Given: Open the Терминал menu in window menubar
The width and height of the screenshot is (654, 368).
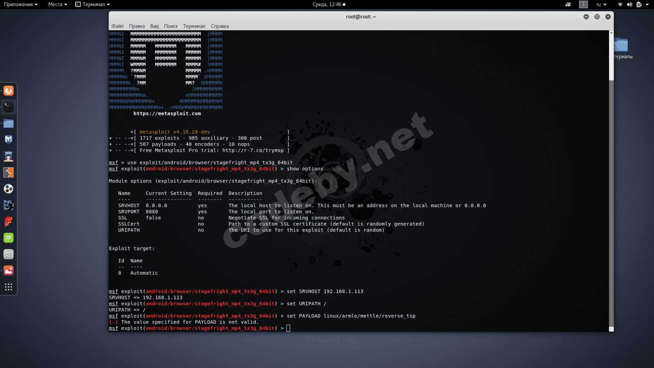Looking at the screenshot, I should 194,26.
